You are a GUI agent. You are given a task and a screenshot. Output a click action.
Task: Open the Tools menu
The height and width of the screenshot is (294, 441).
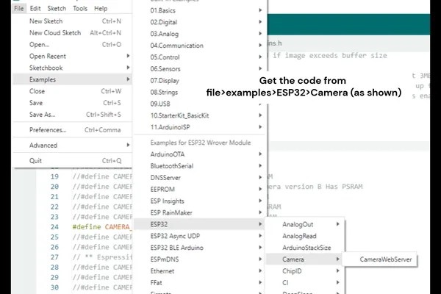click(80, 7)
